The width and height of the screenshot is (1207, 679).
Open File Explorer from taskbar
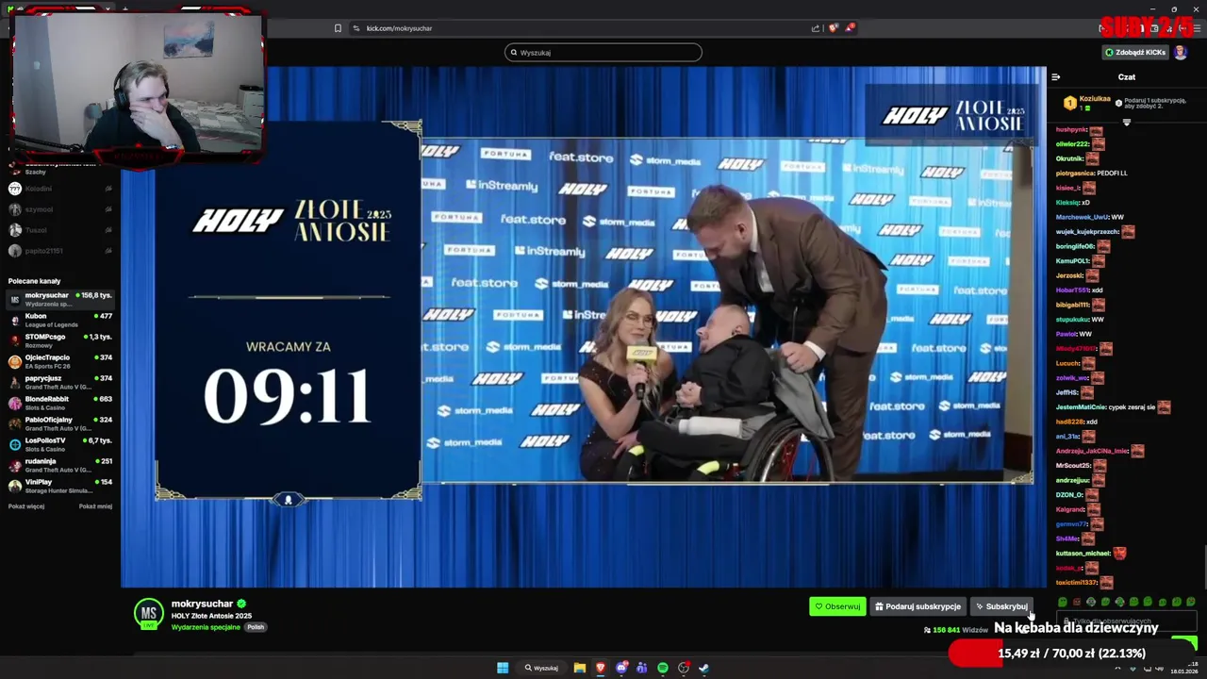click(580, 668)
